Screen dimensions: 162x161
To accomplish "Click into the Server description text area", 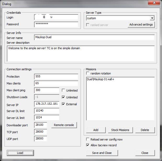I will pos(81,53).
